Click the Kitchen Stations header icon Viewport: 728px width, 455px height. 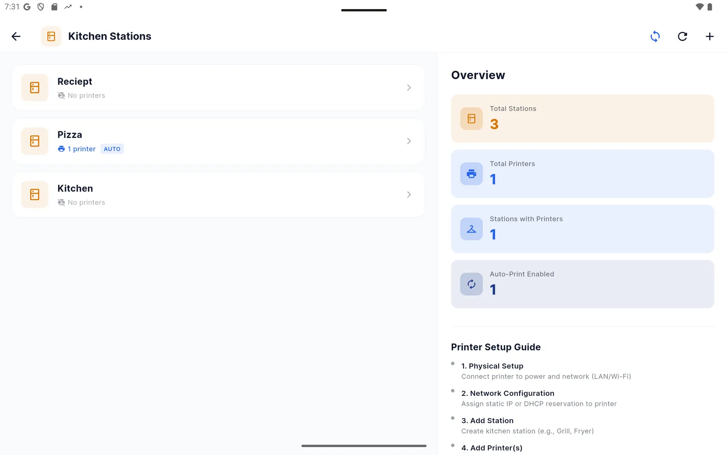coord(51,36)
